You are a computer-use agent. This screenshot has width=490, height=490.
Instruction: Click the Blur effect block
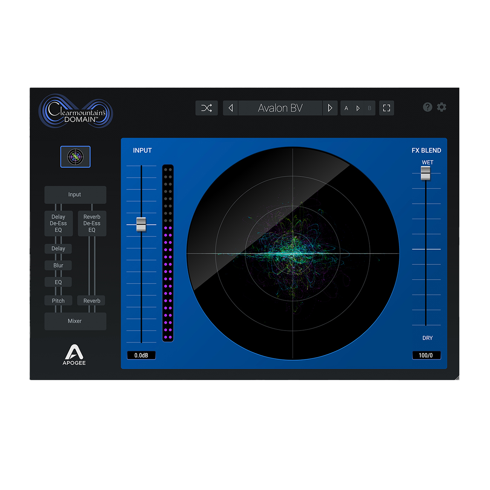click(x=58, y=265)
